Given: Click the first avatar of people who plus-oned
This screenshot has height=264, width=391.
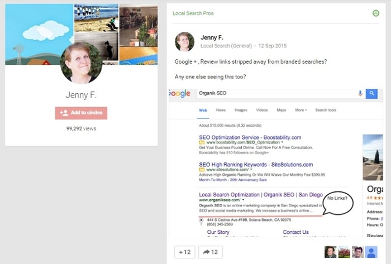Looking at the screenshot, I should coord(330,252).
